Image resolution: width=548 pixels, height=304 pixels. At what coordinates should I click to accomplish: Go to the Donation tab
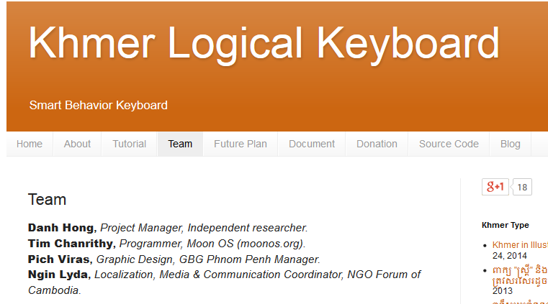[377, 144]
